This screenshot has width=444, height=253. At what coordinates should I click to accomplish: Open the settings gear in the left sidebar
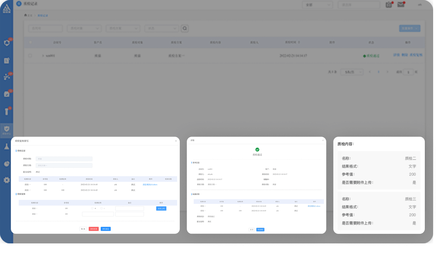tap(7, 180)
